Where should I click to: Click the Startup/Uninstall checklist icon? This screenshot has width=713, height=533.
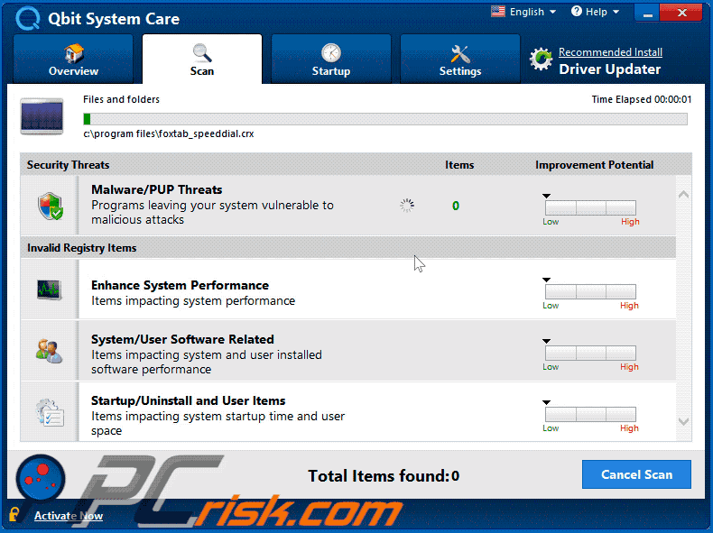click(50, 412)
